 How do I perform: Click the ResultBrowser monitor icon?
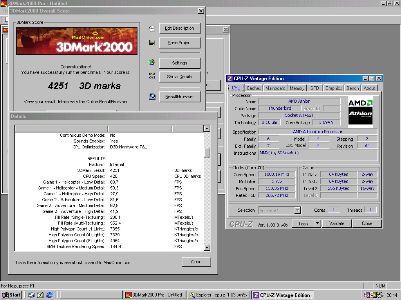[x=152, y=96]
